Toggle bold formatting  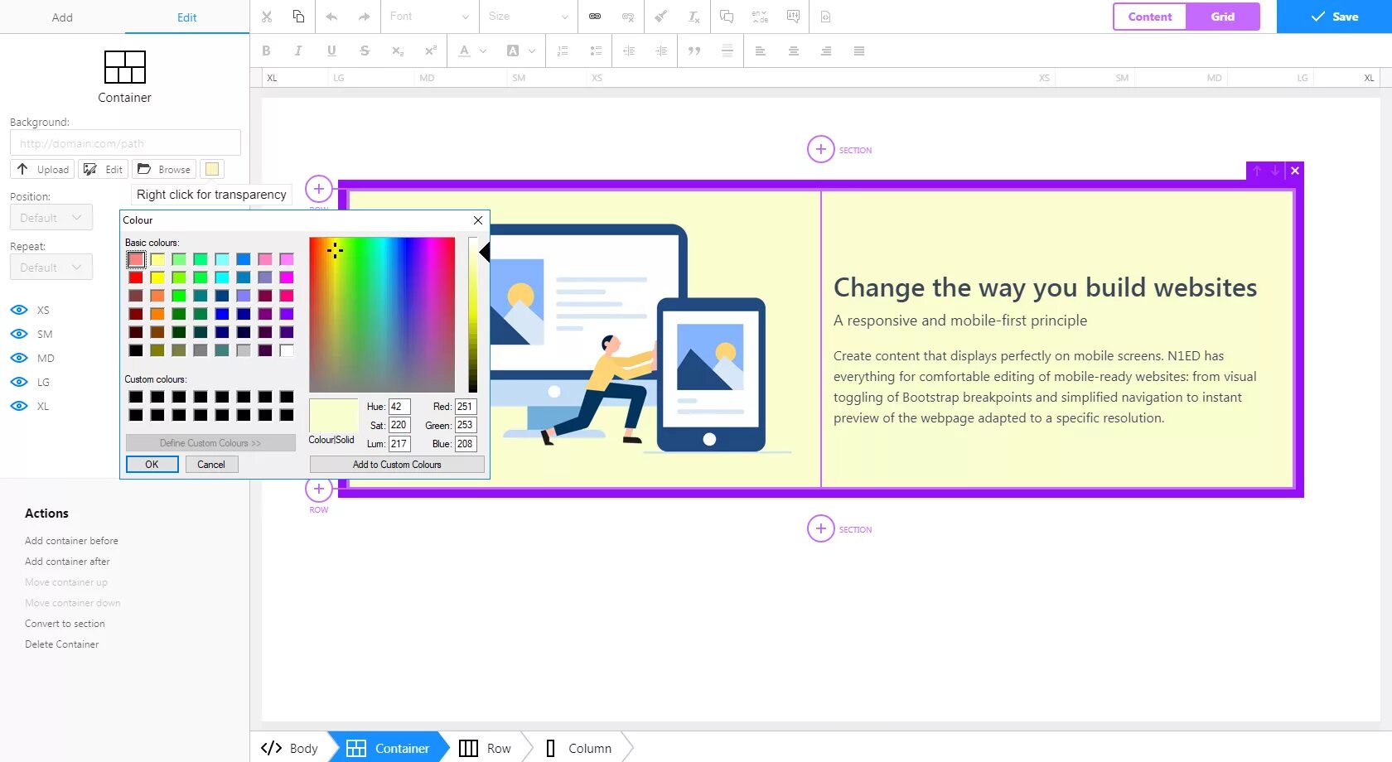click(x=266, y=51)
